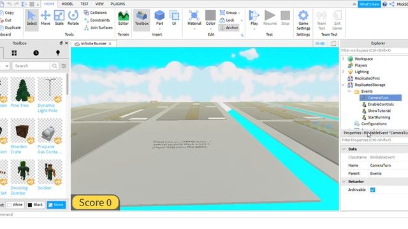Cut the selected item
The height and width of the screenshot is (229, 408).
pos(6,20)
